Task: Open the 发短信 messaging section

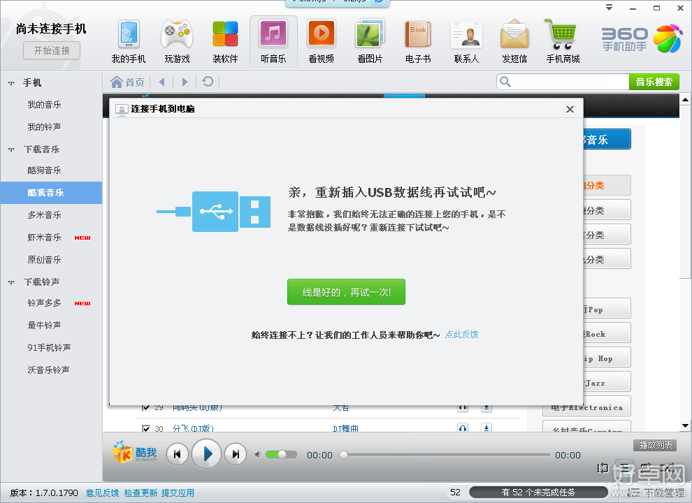Action: pyautogui.click(x=514, y=42)
